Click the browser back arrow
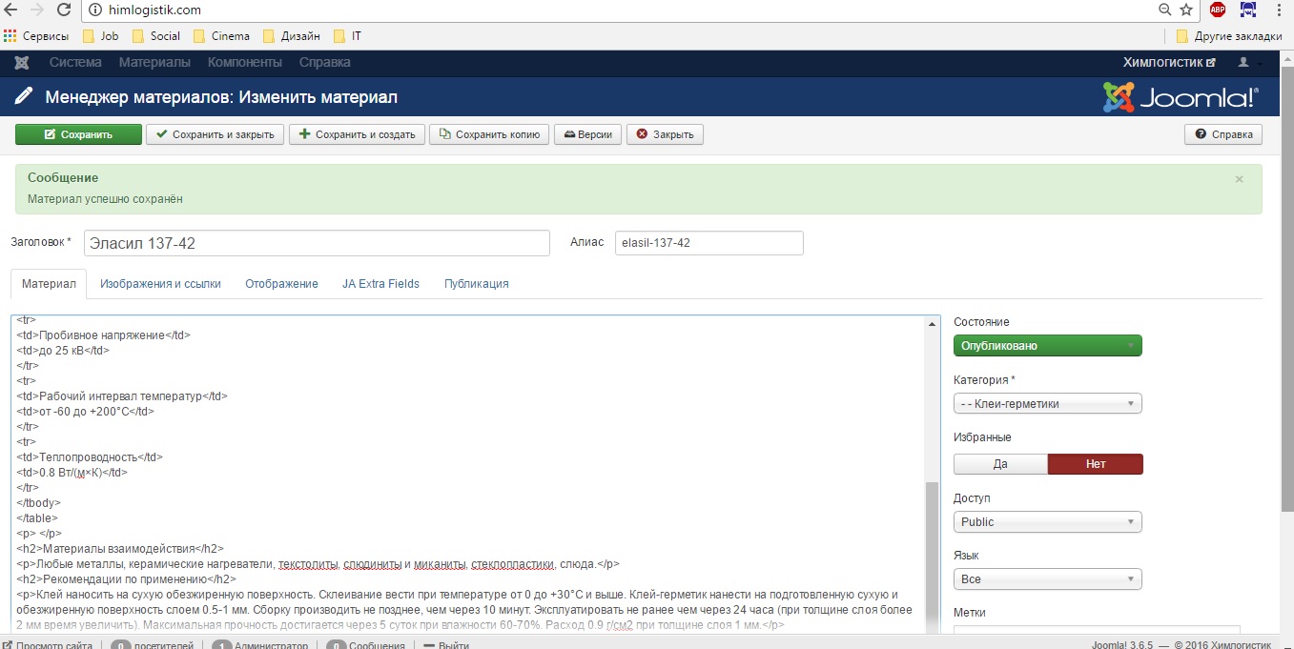 pos(10,10)
